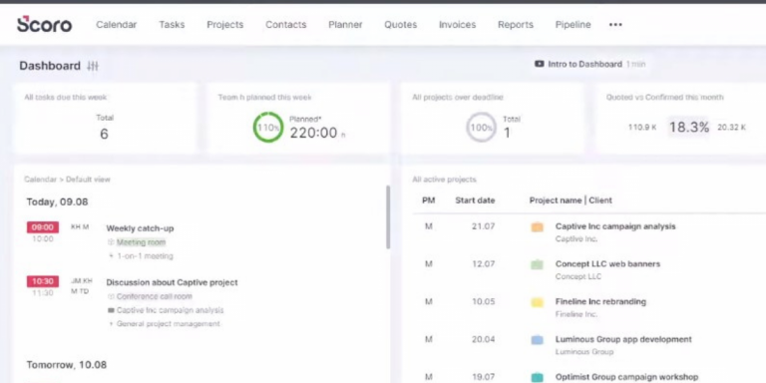Click the yellow Fineline Inc project icon
This screenshot has width=766, height=383.
537,302
